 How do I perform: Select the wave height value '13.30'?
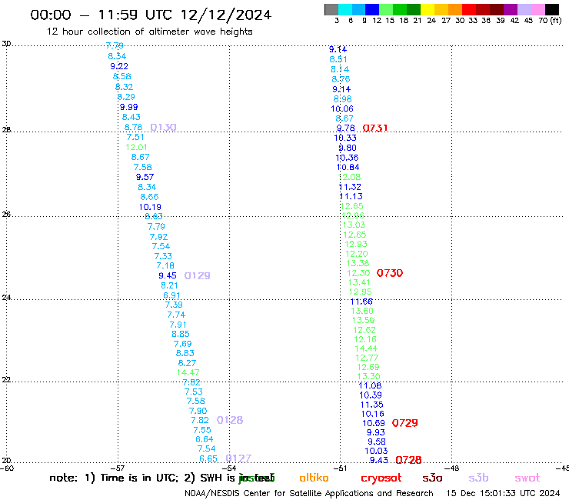click(x=368, y=377)
